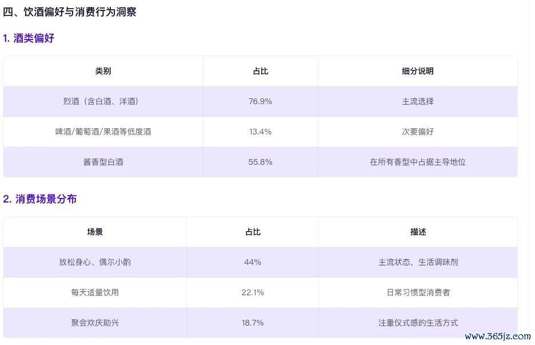
Task: Select the 76.9% value cell
Action: [260, 101]
